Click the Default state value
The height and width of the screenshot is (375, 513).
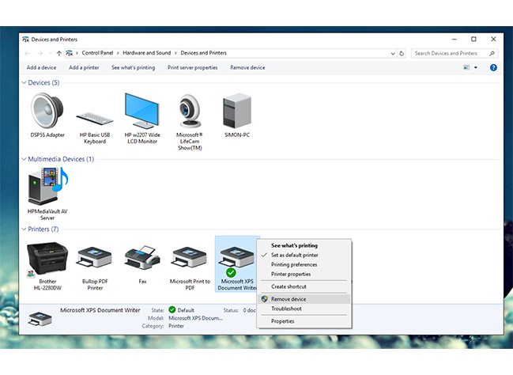(x=186, y=310)
